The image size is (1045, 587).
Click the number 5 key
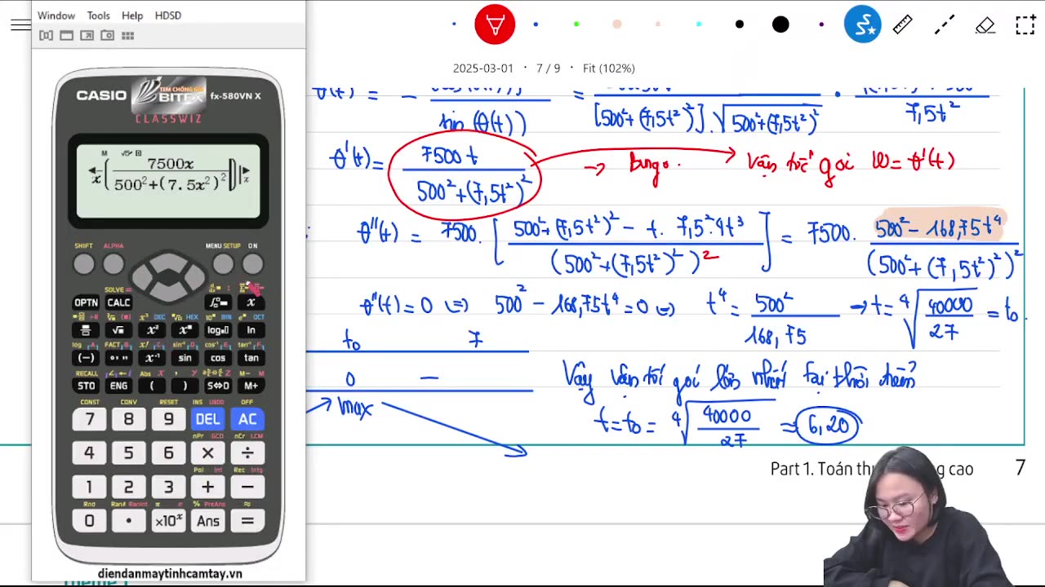[x=128, y=452]
